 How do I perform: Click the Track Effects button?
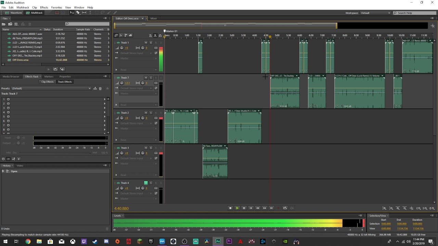(x=65, y=82)
